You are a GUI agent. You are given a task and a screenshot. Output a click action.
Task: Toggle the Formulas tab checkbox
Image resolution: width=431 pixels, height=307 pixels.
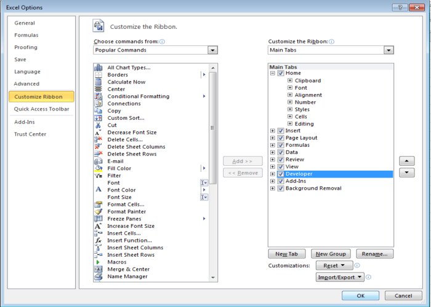click(x=281, y=145)
